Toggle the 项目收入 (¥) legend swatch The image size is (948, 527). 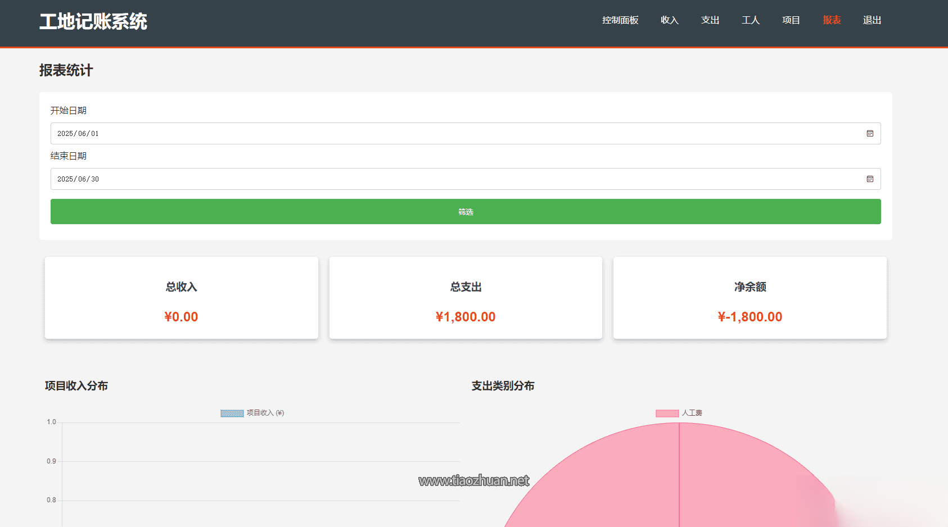pyautogui.click(x=232, y=413)
